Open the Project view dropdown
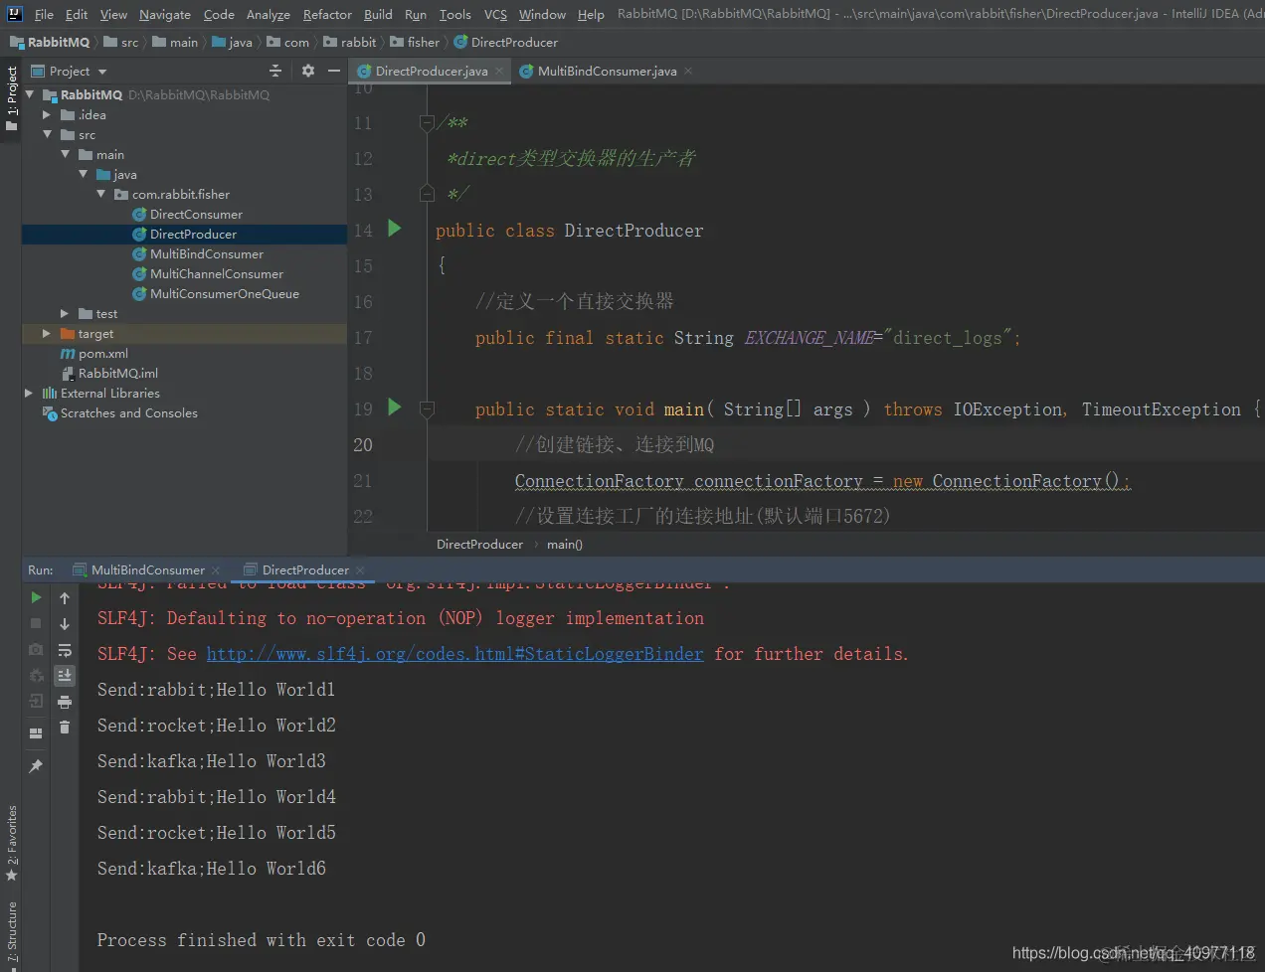 (102, 72)
